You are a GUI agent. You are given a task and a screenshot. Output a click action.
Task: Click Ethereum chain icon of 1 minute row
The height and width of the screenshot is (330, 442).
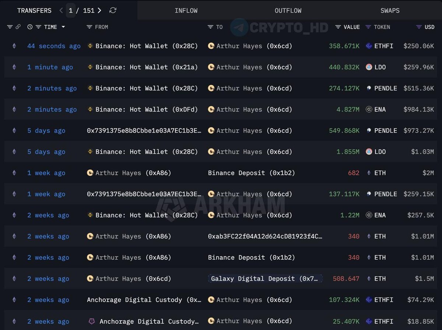[14, 67]
